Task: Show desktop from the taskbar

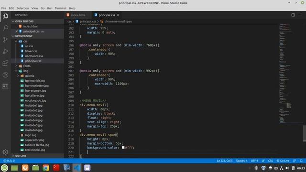Action: click(x=14, y=168)
